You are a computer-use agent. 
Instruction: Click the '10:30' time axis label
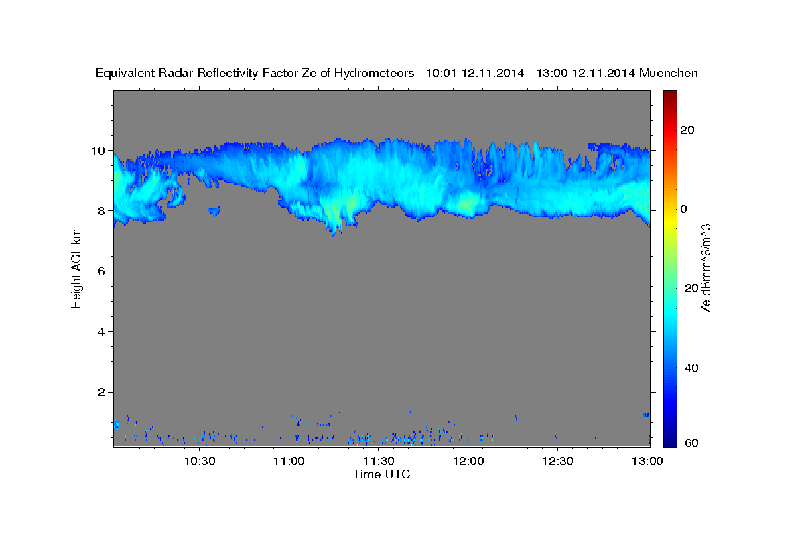(x=199, y=461)
